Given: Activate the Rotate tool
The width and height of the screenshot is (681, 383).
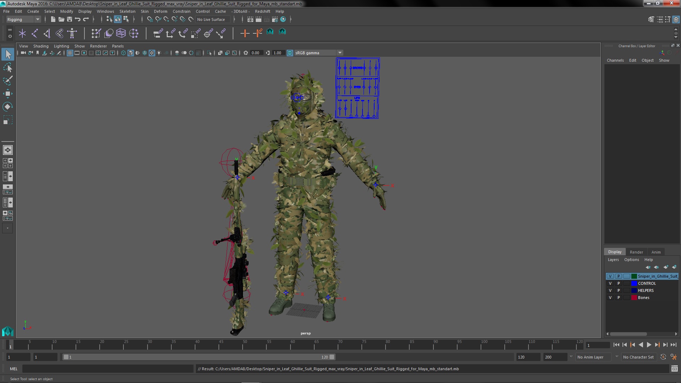Looking at the screenshot, I should [x=8, y=107].
